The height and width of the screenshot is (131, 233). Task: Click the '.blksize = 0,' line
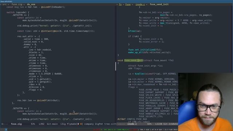(x=36, y=87)
